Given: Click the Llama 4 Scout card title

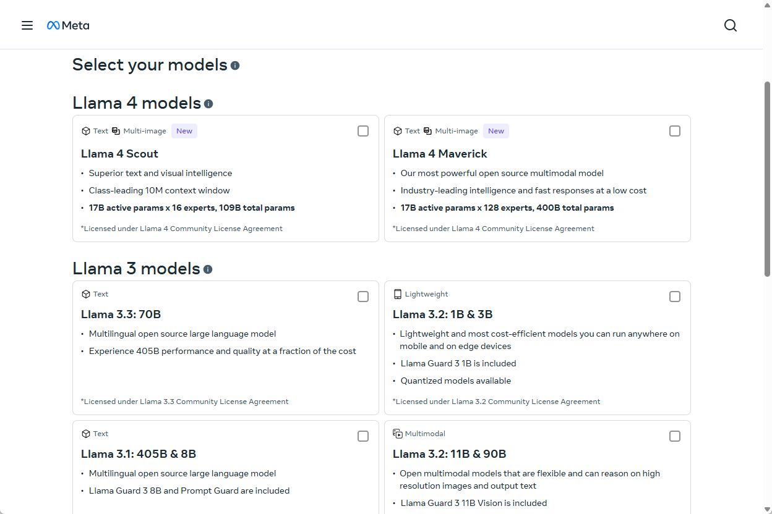Looking at the screenshot, I should pyautogui.click(x=119, y=154).
